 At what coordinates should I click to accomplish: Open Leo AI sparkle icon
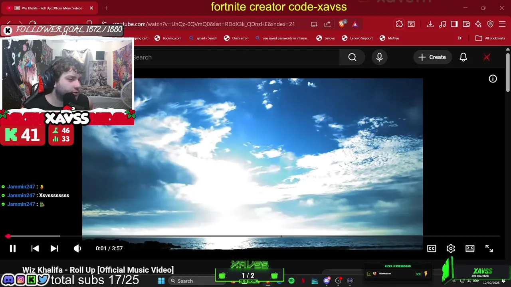pos(478,24)
